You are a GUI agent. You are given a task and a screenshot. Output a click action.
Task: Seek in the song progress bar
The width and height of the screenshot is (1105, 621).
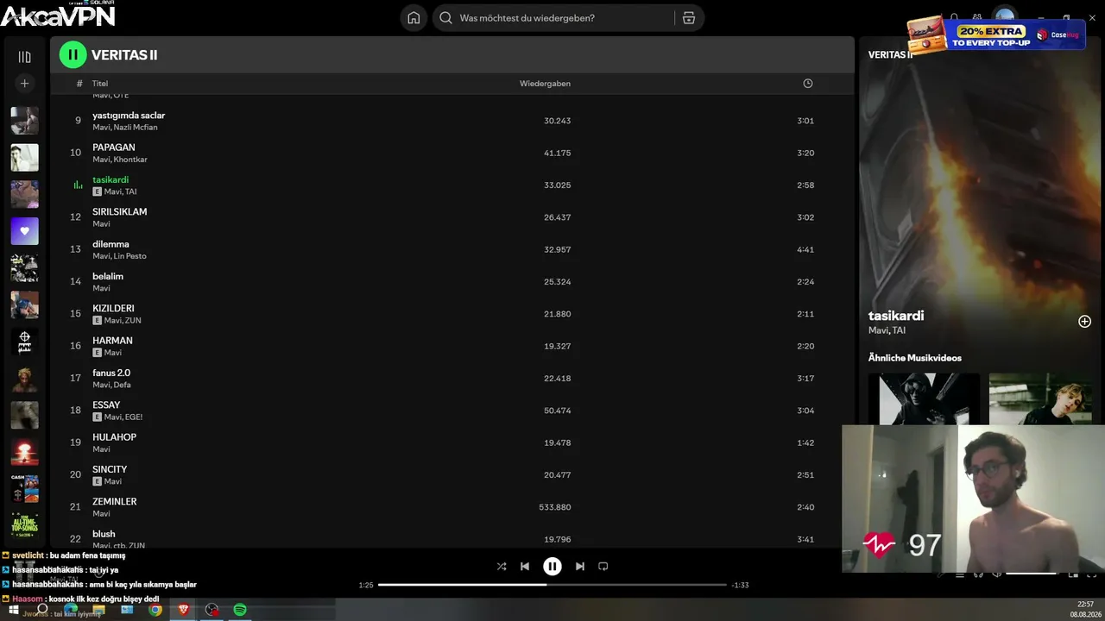point(551,585)
